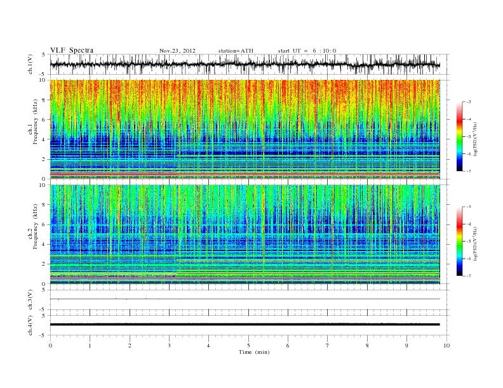Click the "start UT = 6 :10: 0" text
This screenshot has height=388, width=503.
click(x=307, y=51)
